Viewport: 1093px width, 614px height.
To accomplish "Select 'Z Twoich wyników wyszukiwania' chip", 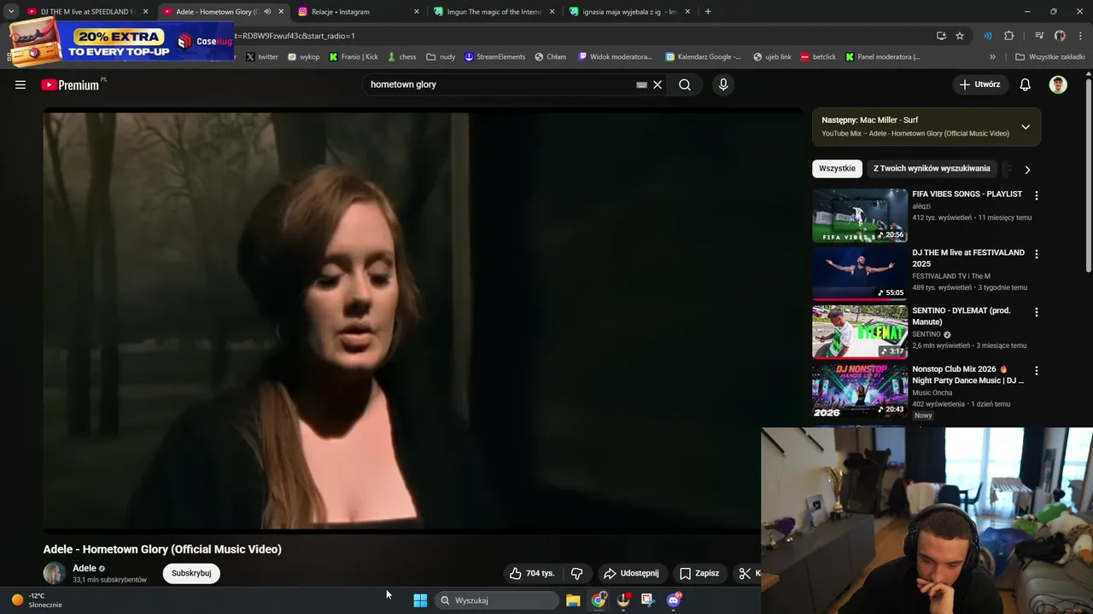I will (x=932, y=169).
